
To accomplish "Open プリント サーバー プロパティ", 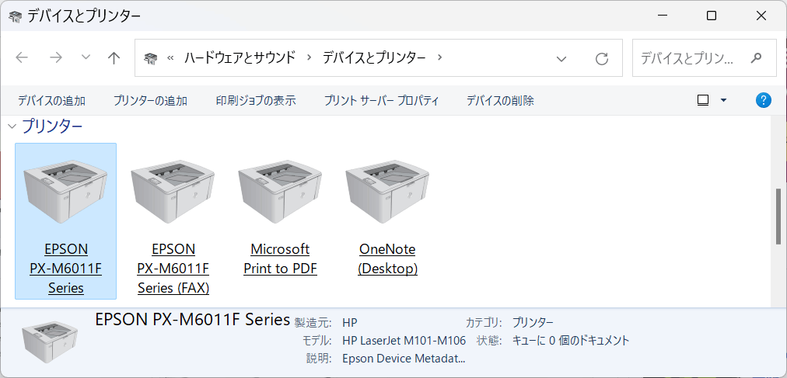I will pos(381,100).
